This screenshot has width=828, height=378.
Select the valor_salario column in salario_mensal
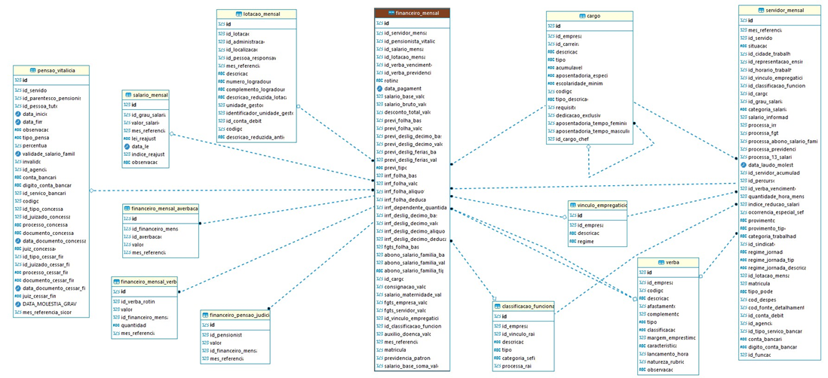pos(146,122)
